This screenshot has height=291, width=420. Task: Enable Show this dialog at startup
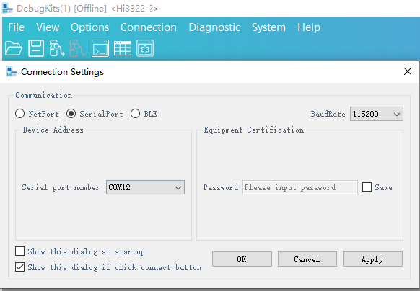(x=19, y=251)
